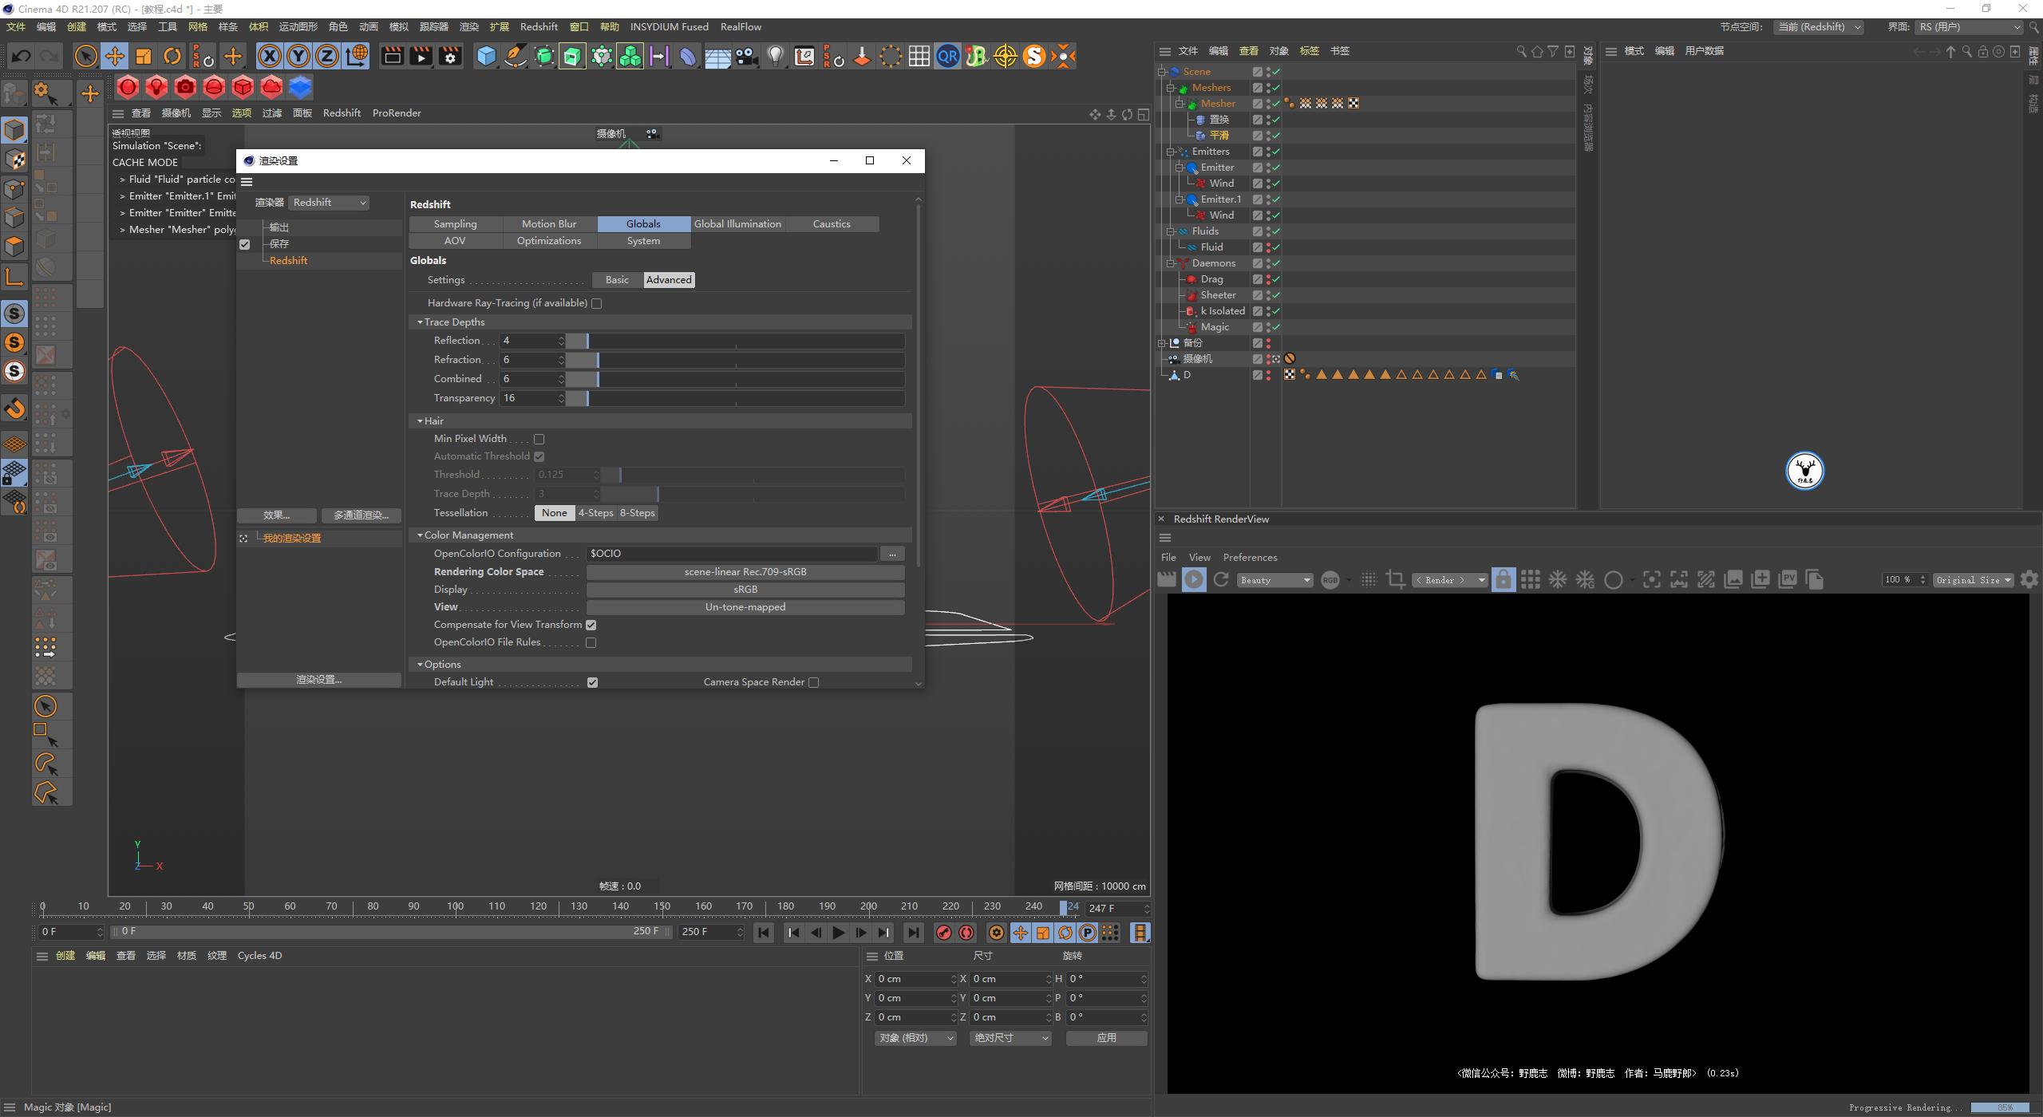Open the INSYDIUM Fused menu
The height and width of the screenshot is (1117, 2043).
[x=670, y=26]
